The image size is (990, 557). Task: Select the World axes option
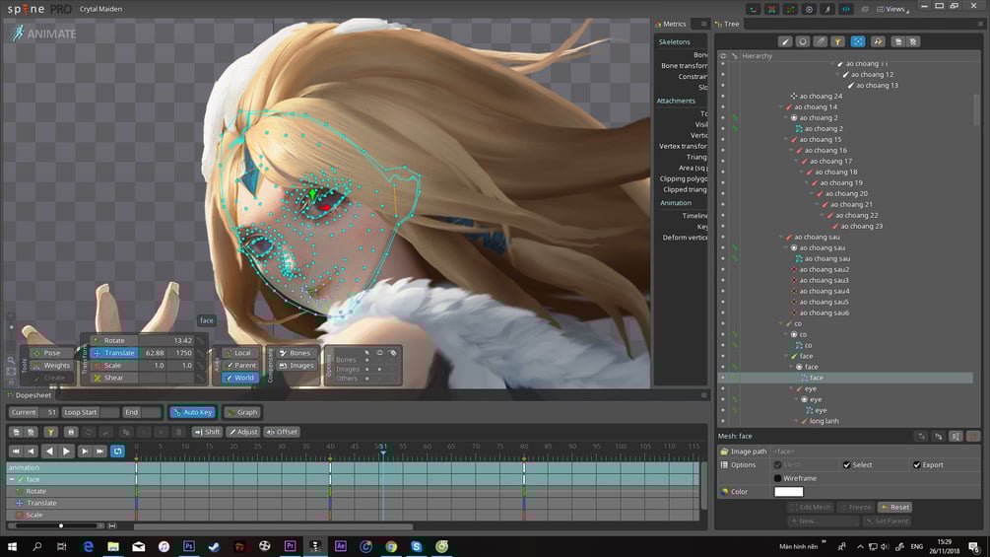240,378
